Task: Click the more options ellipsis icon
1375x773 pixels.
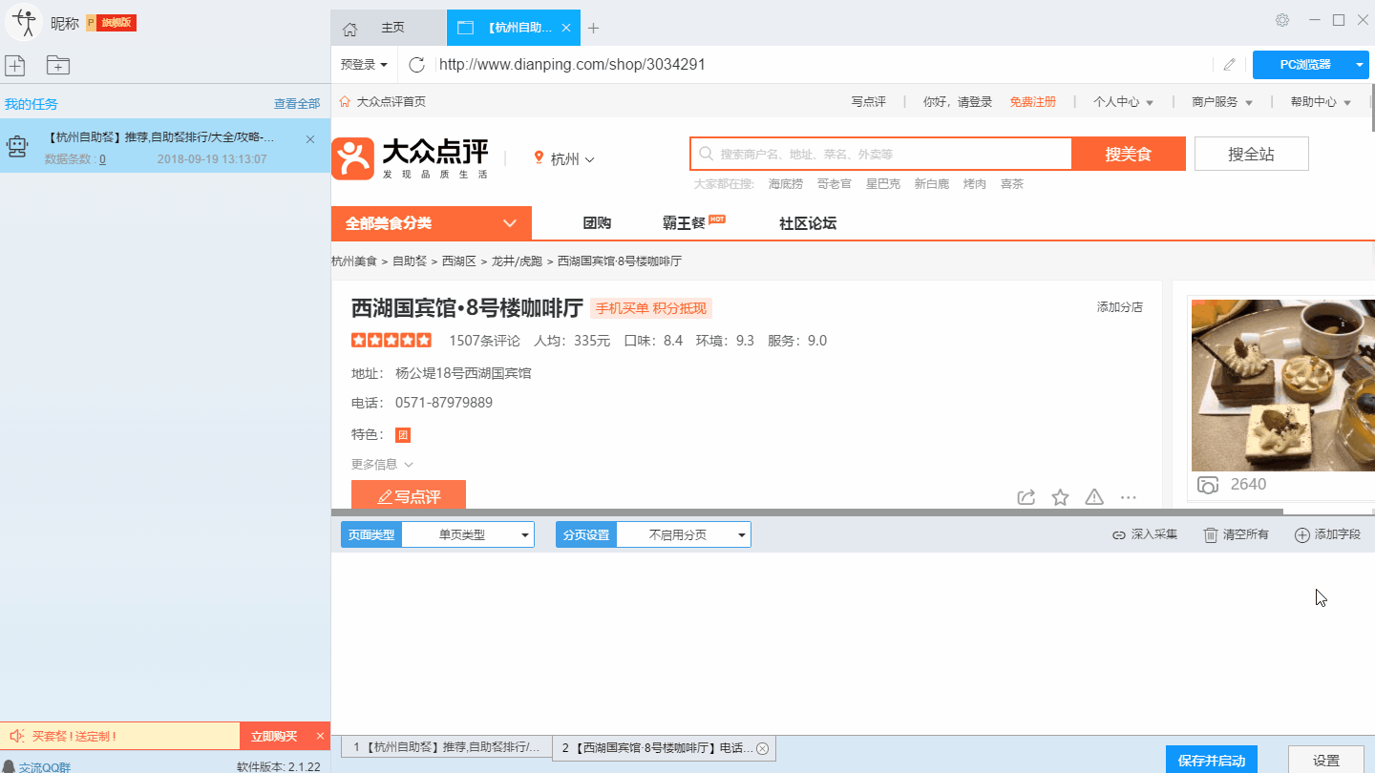Action: (x=1129, y=497)
